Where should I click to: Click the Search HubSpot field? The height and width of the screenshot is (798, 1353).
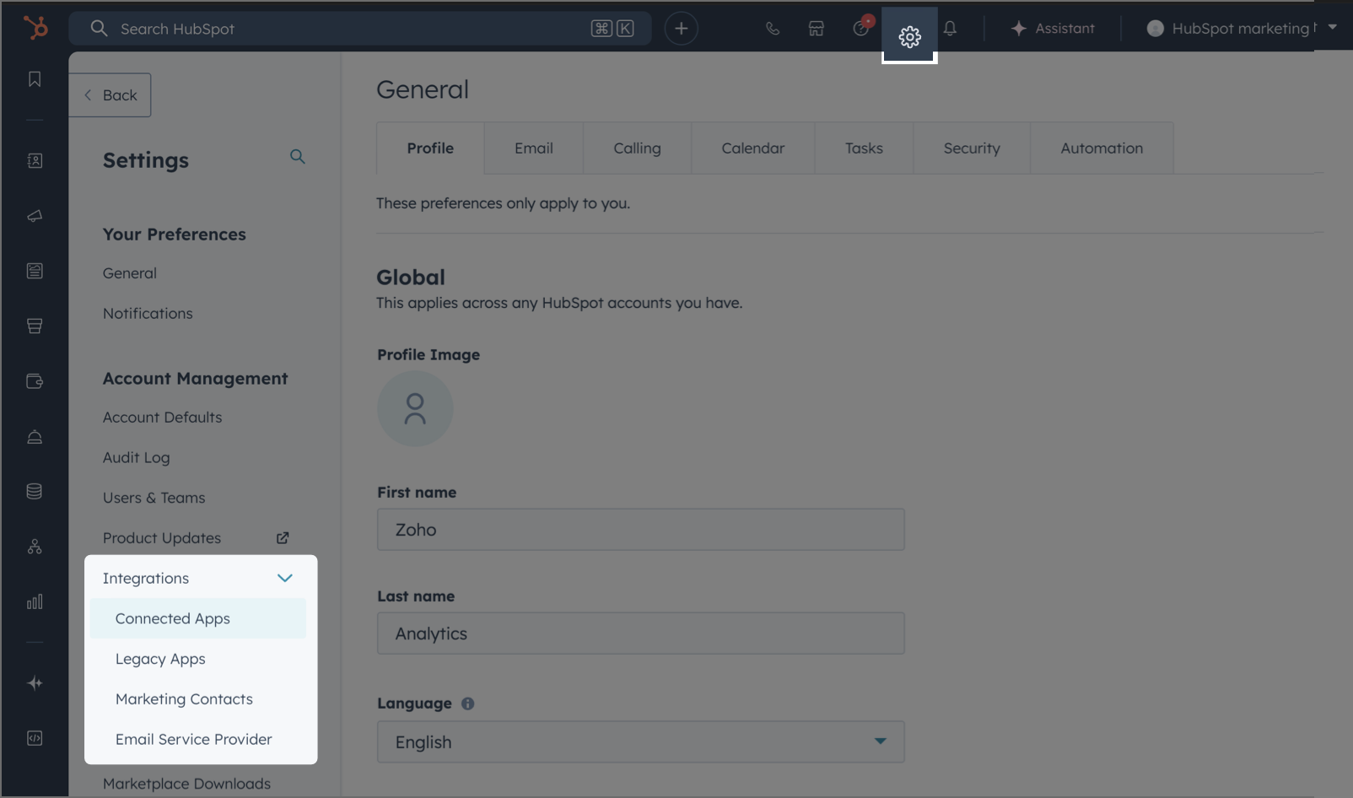click(360, 29)
